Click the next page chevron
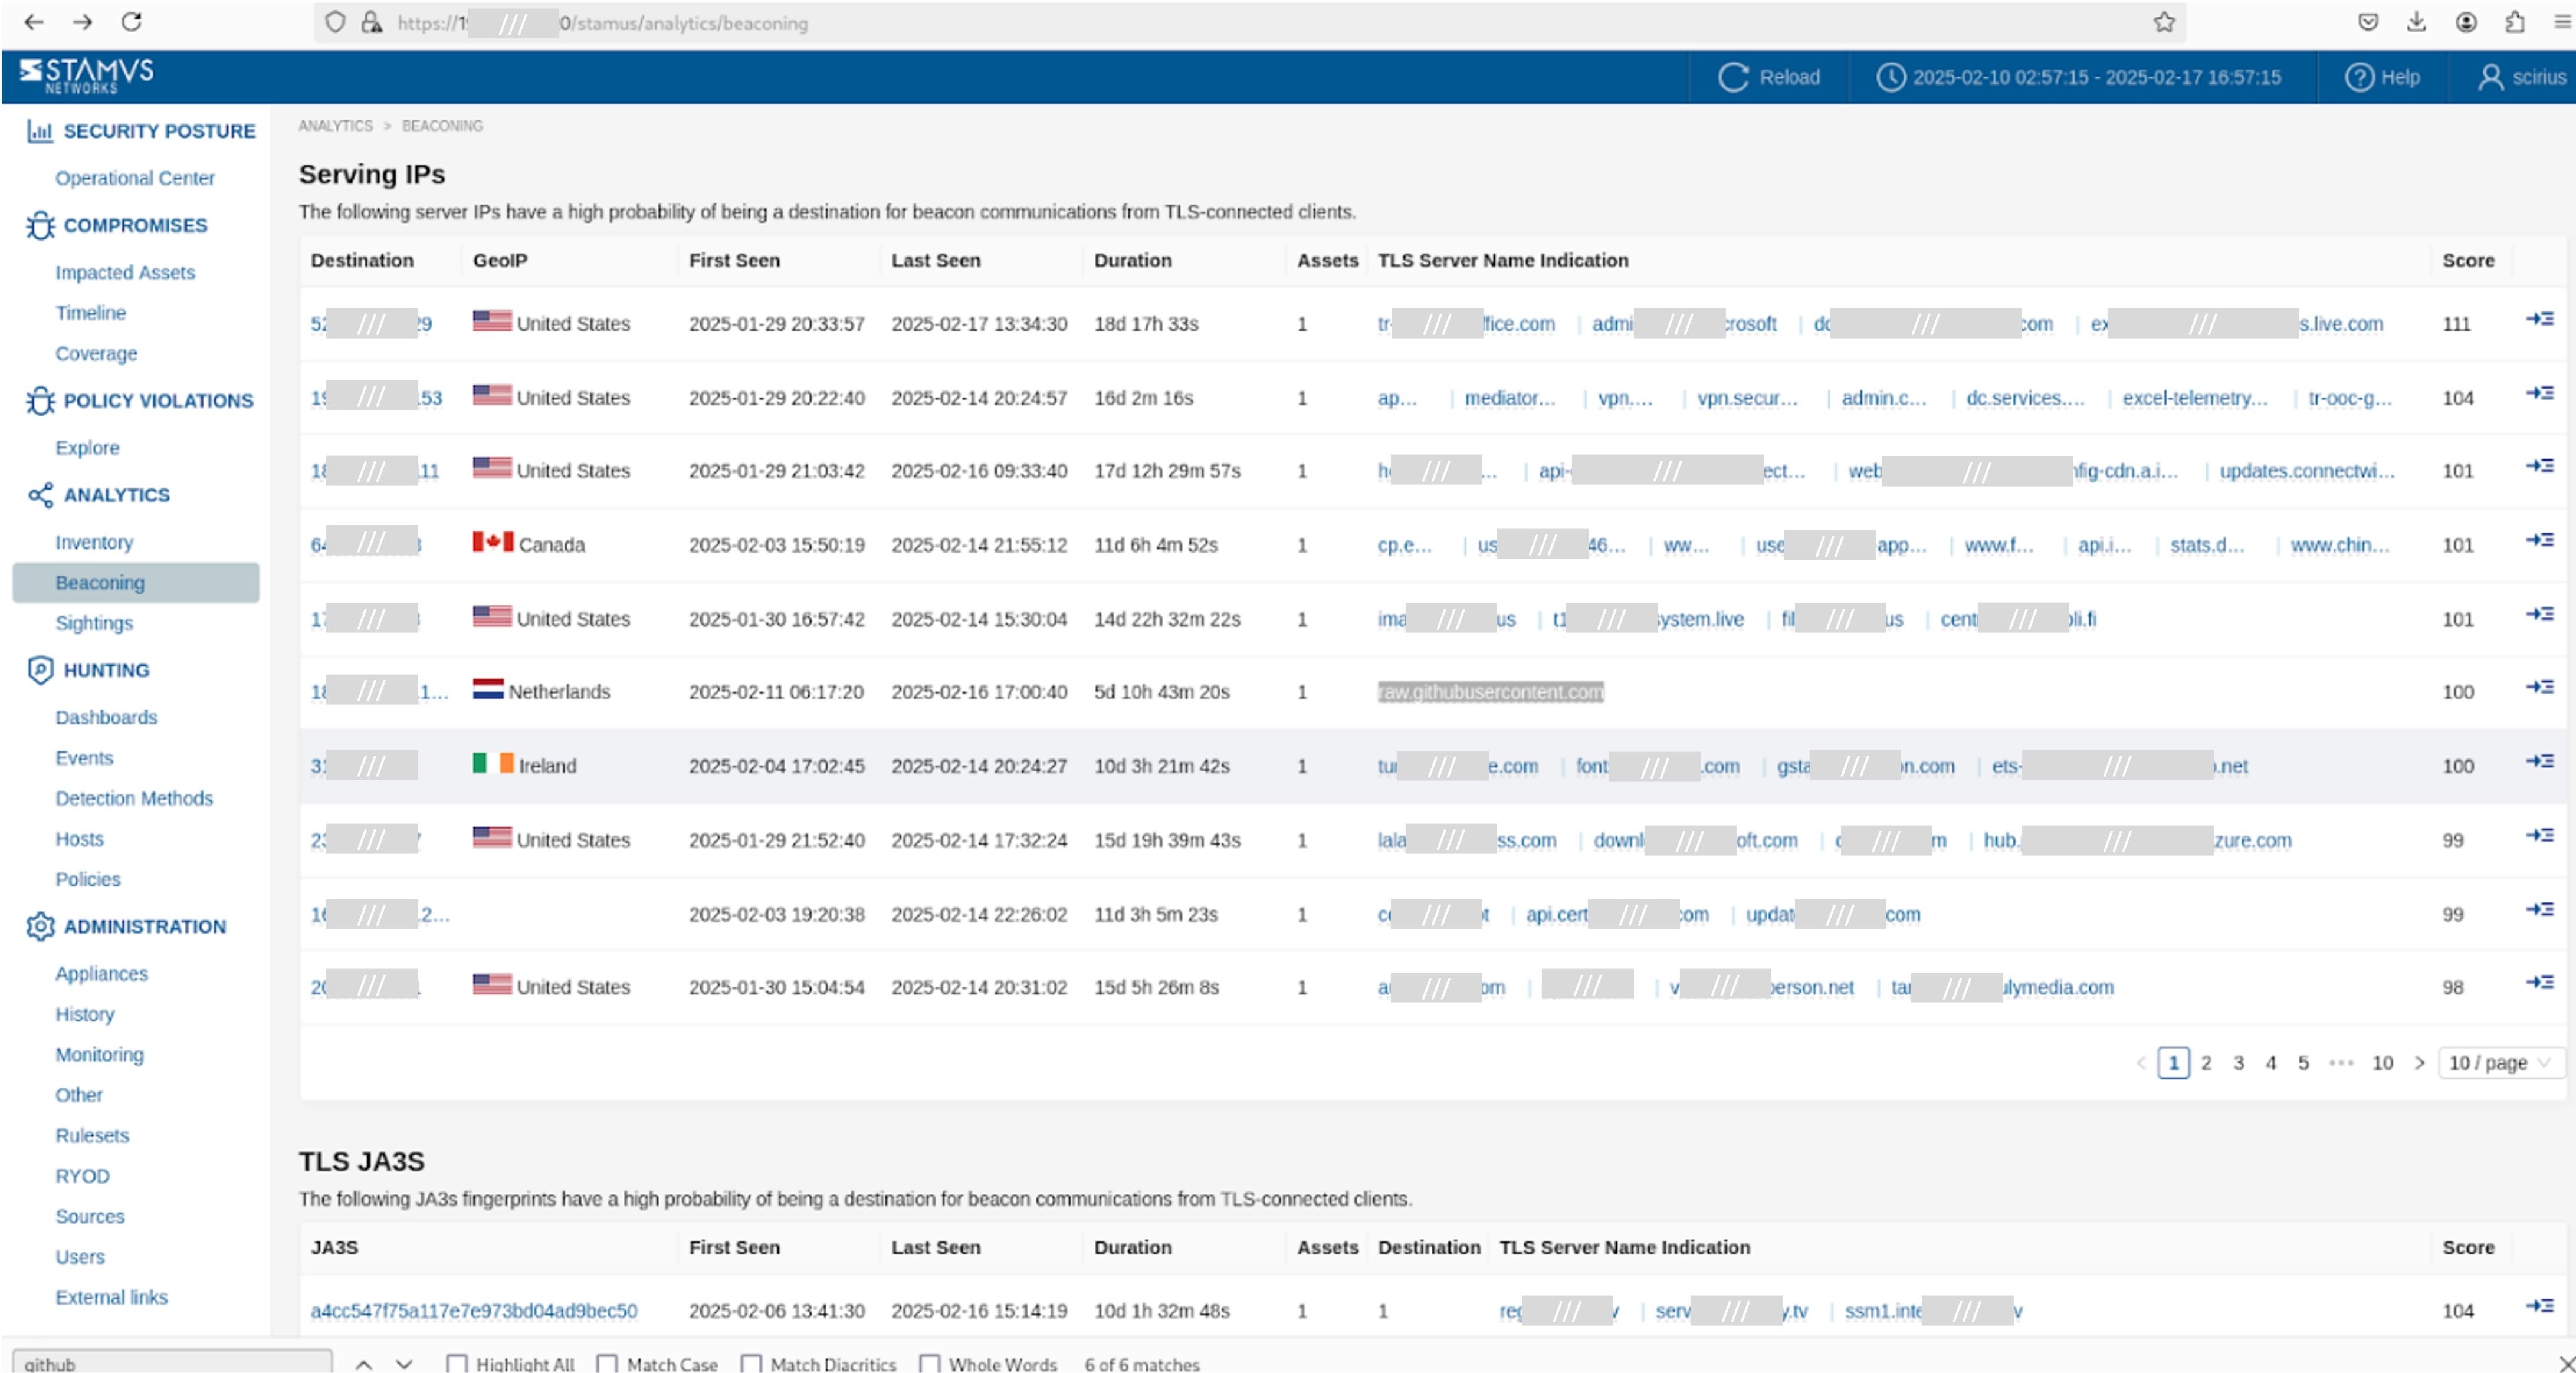Screen dimensions: 2576x1373 (2419, 1063)
